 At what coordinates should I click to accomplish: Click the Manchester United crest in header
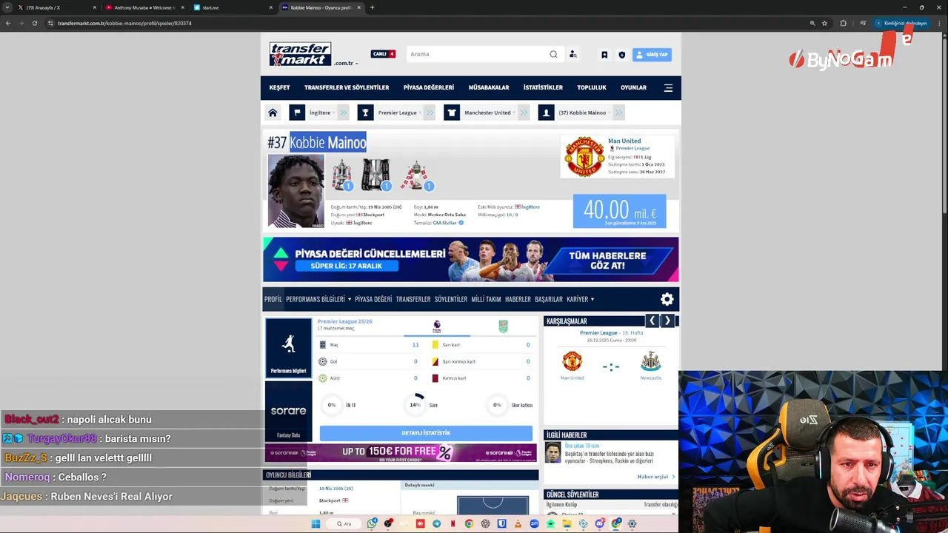[x=584, y=156]
